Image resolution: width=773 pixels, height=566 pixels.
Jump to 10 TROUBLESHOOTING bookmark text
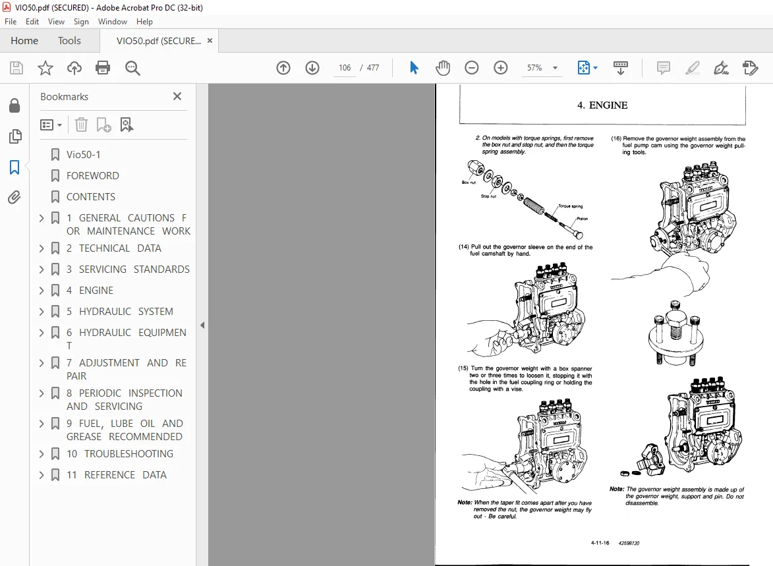point(120,454)
